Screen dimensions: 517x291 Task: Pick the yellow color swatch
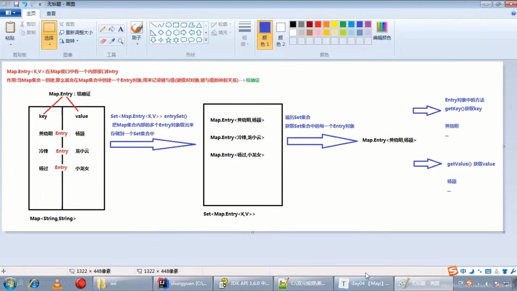(335, 24)
